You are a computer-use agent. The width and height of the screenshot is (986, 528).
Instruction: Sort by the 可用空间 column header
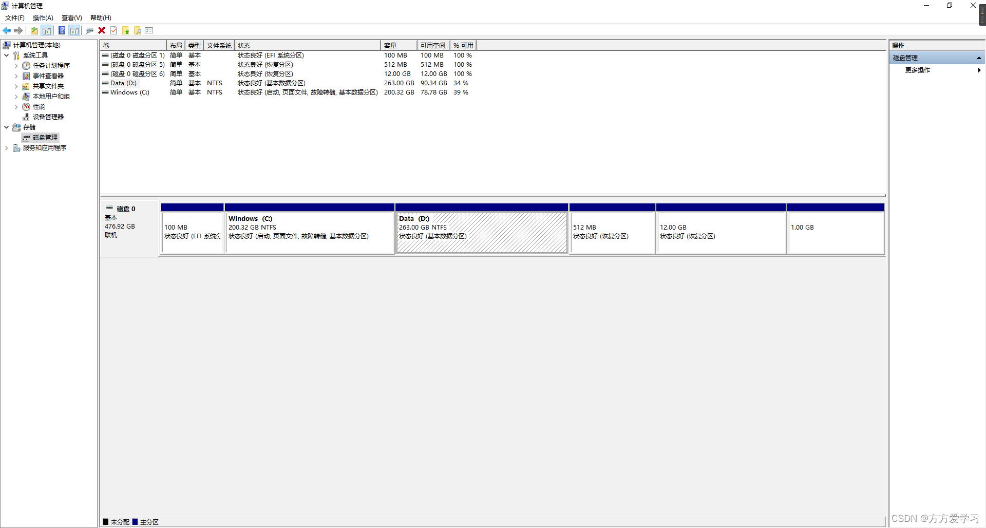click(x=433, y=46)
